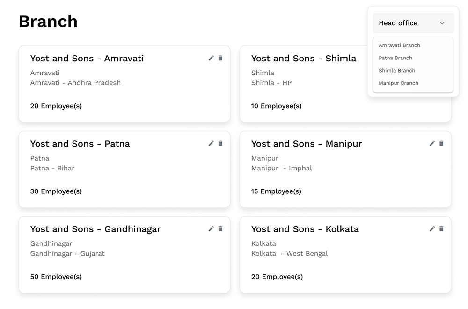Delete the Yost and Sons - Amravati branch
Viewport: 468px width, 309px height.
[220, 58]
